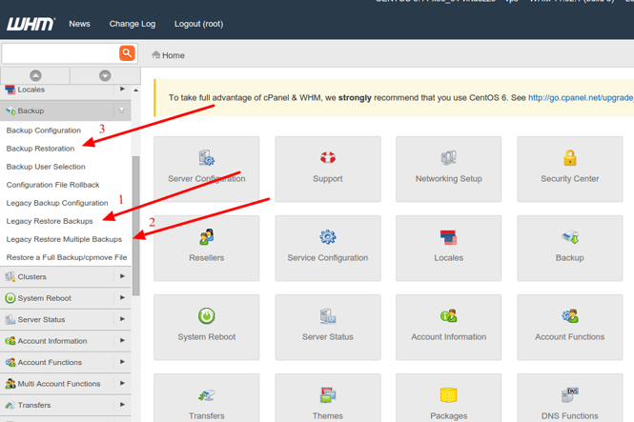Click sidebar collapse-all up arrow button
This screenshot has height=422, width=634.
(35, 75)
